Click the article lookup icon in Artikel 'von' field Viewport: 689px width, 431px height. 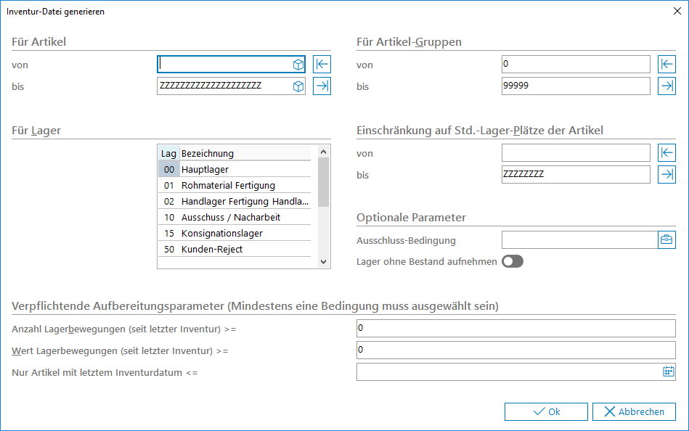pos(298,65)
